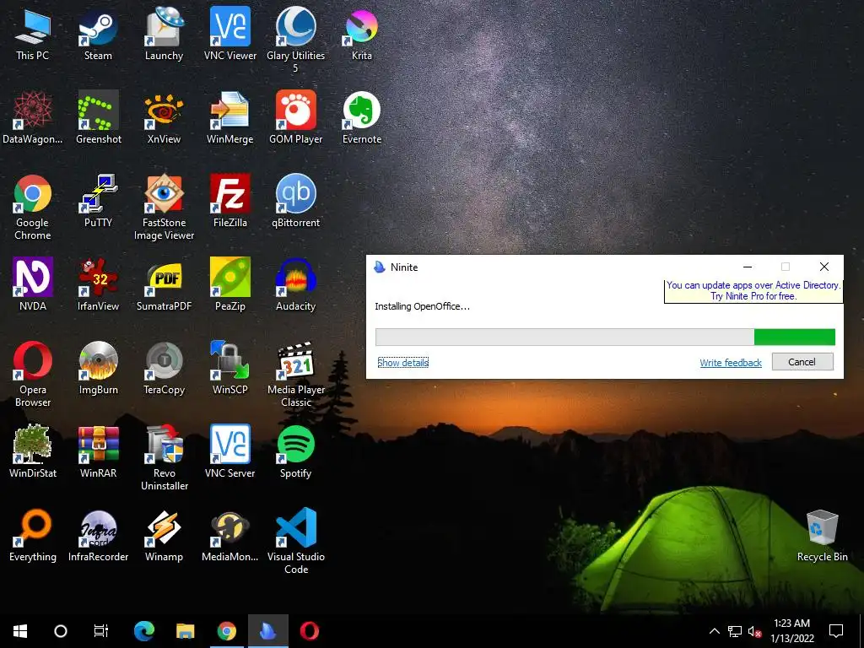Select the WinDirStat shortcut

33,451
